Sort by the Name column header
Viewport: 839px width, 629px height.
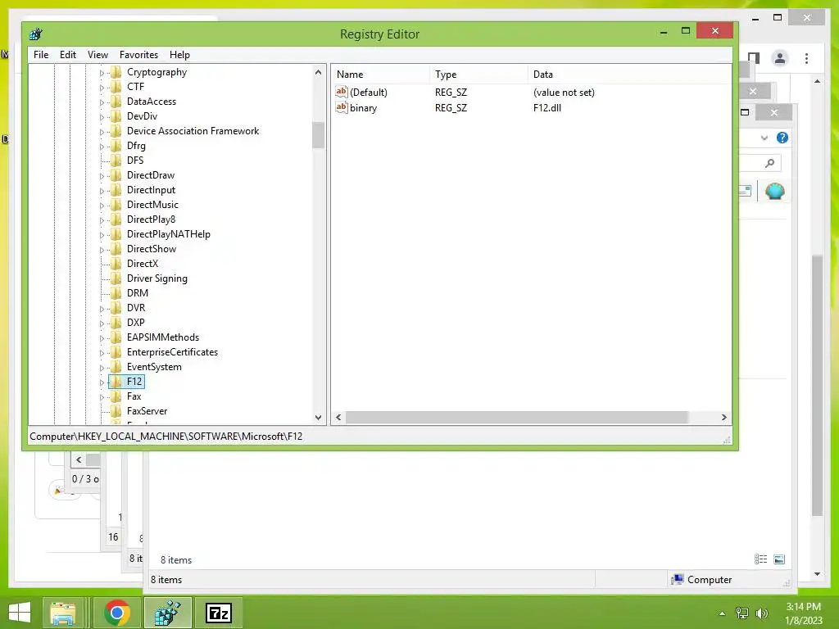[x=380, y=75]
